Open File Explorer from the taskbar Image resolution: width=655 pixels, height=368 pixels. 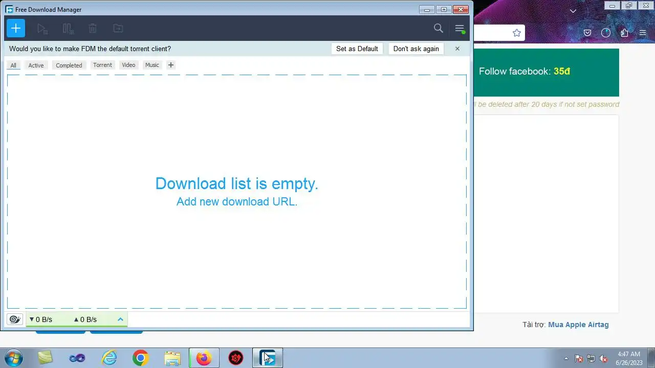click(x=172, y=358)
